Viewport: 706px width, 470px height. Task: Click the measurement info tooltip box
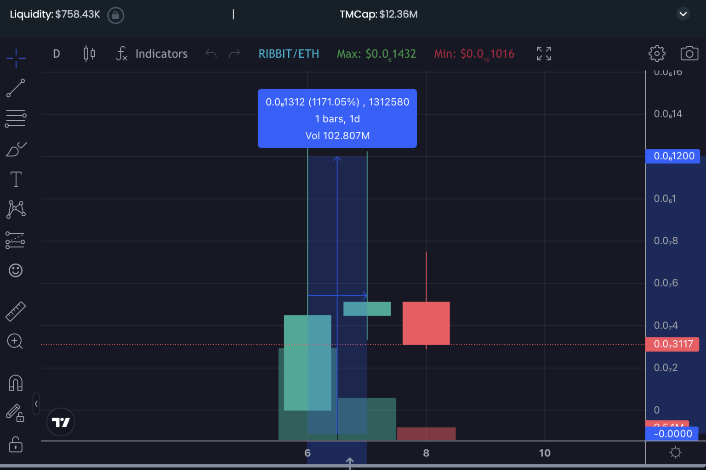(337, 118)
